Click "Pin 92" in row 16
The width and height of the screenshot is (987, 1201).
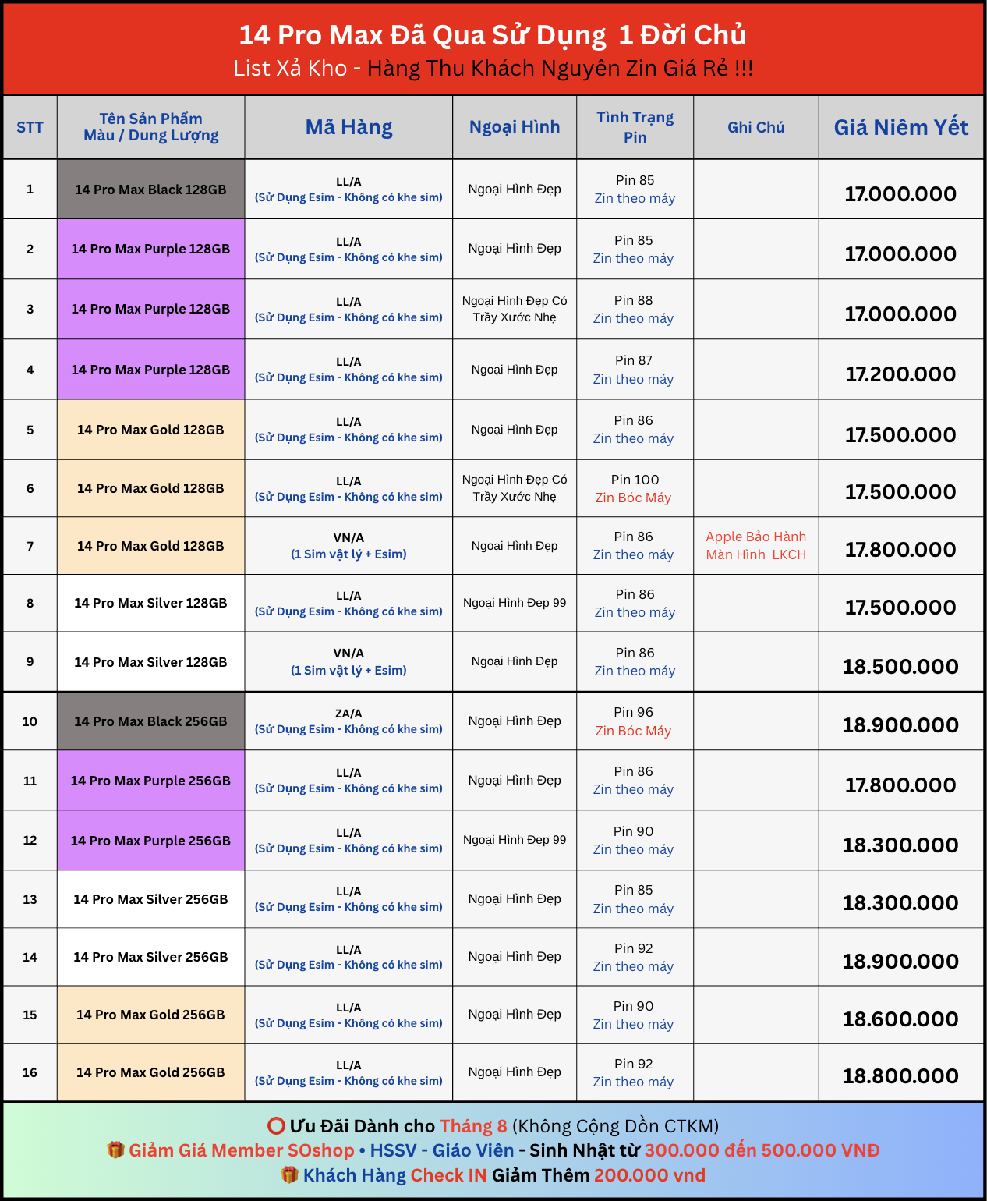634,1064
